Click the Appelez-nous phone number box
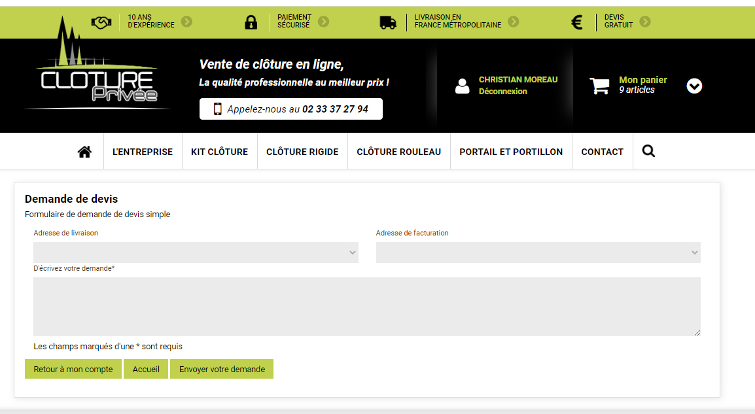Viewport: 755px width, 414px height. click(291, 109)
